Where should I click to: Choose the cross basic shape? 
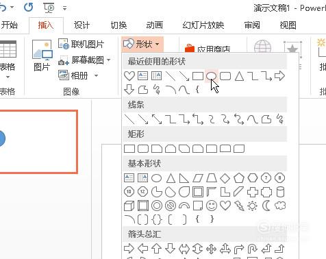tap(253, 192)
